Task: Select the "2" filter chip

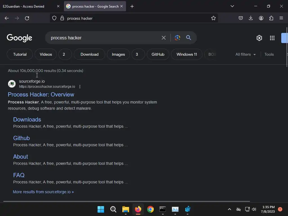Action: pos(65,54)
